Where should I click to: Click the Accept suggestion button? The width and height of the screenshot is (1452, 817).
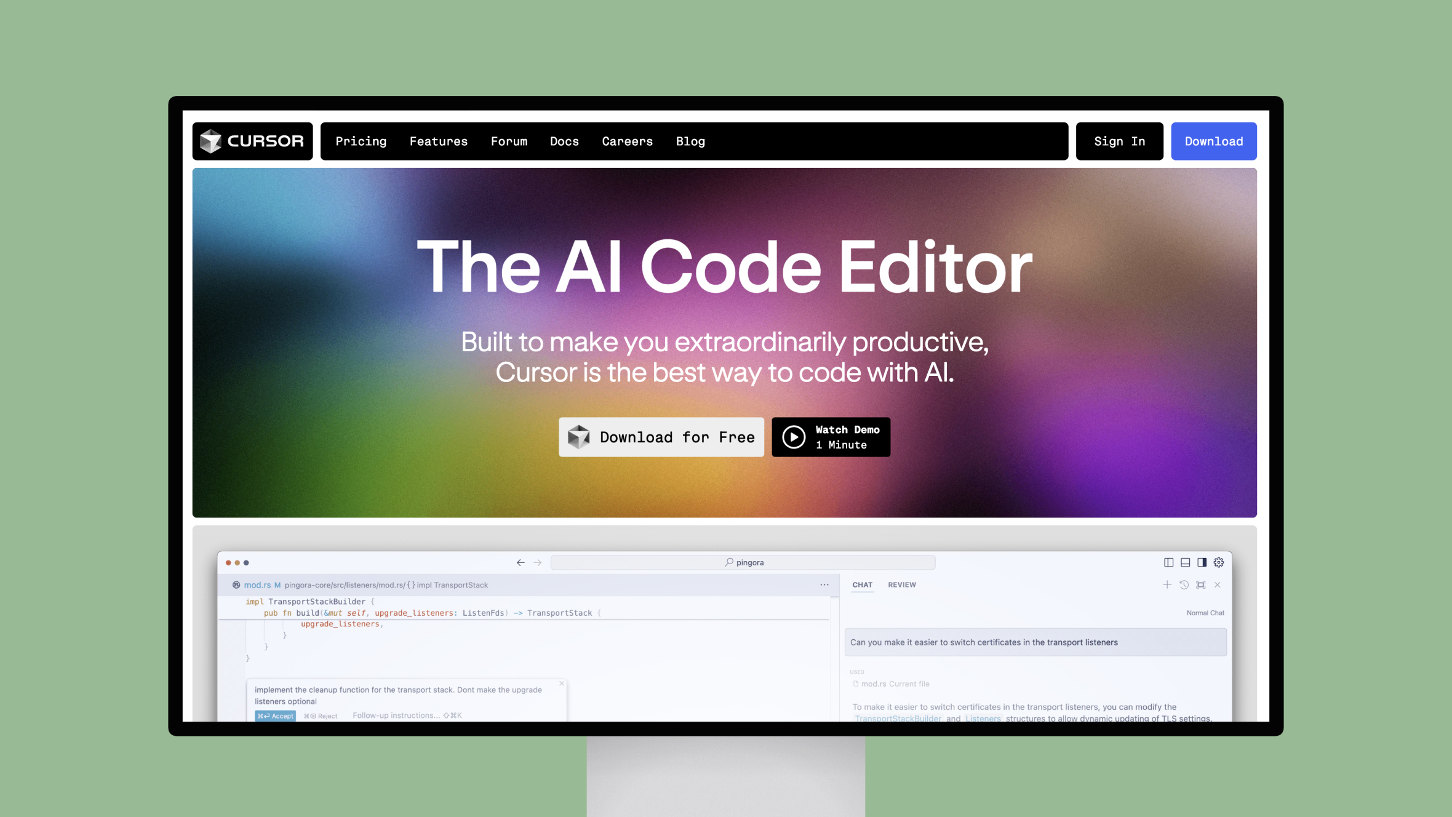tap(275, 715)
